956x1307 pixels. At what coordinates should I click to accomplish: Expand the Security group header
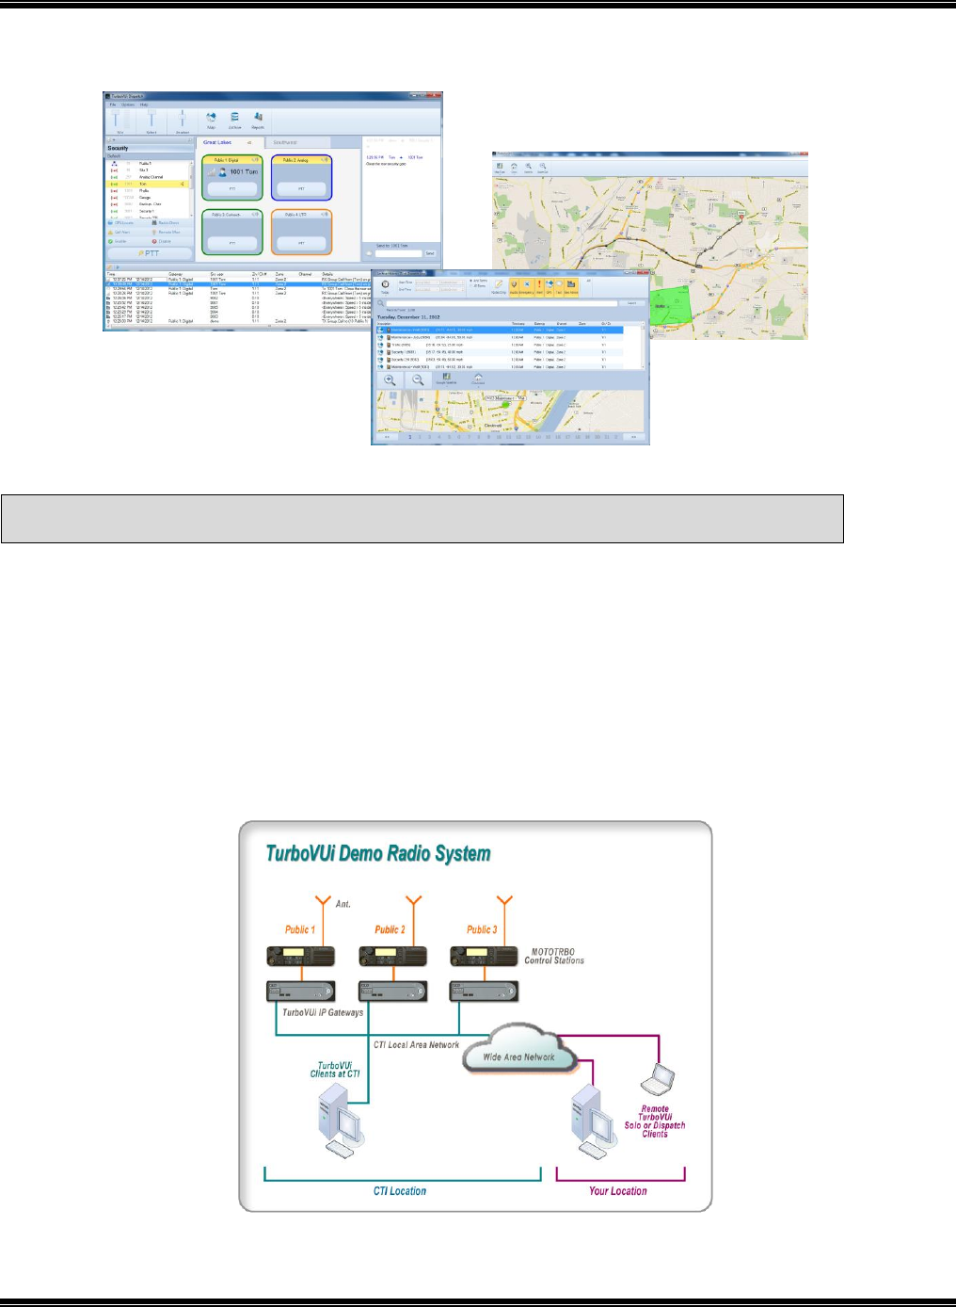(150, 149)
